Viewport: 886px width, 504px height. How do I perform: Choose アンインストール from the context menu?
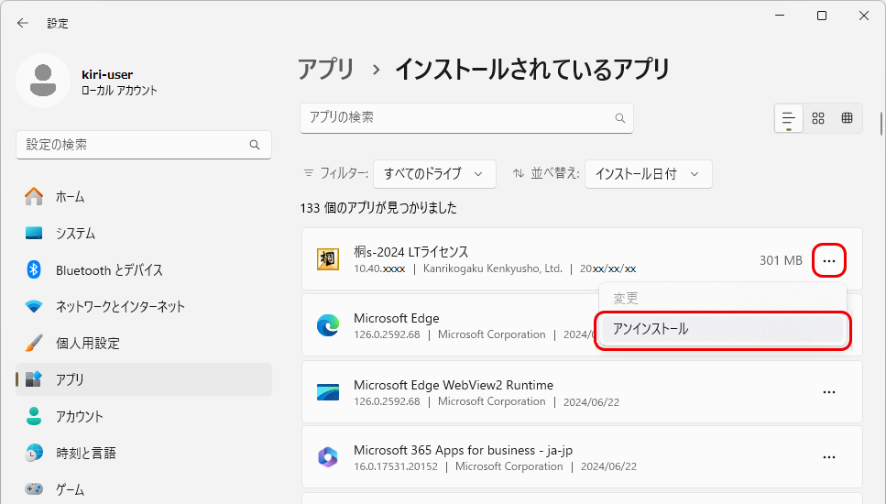pyautogui.click(x=723, y=329)
